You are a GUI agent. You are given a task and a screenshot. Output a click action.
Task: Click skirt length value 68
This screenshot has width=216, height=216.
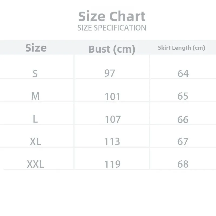(x=183, y=164)
